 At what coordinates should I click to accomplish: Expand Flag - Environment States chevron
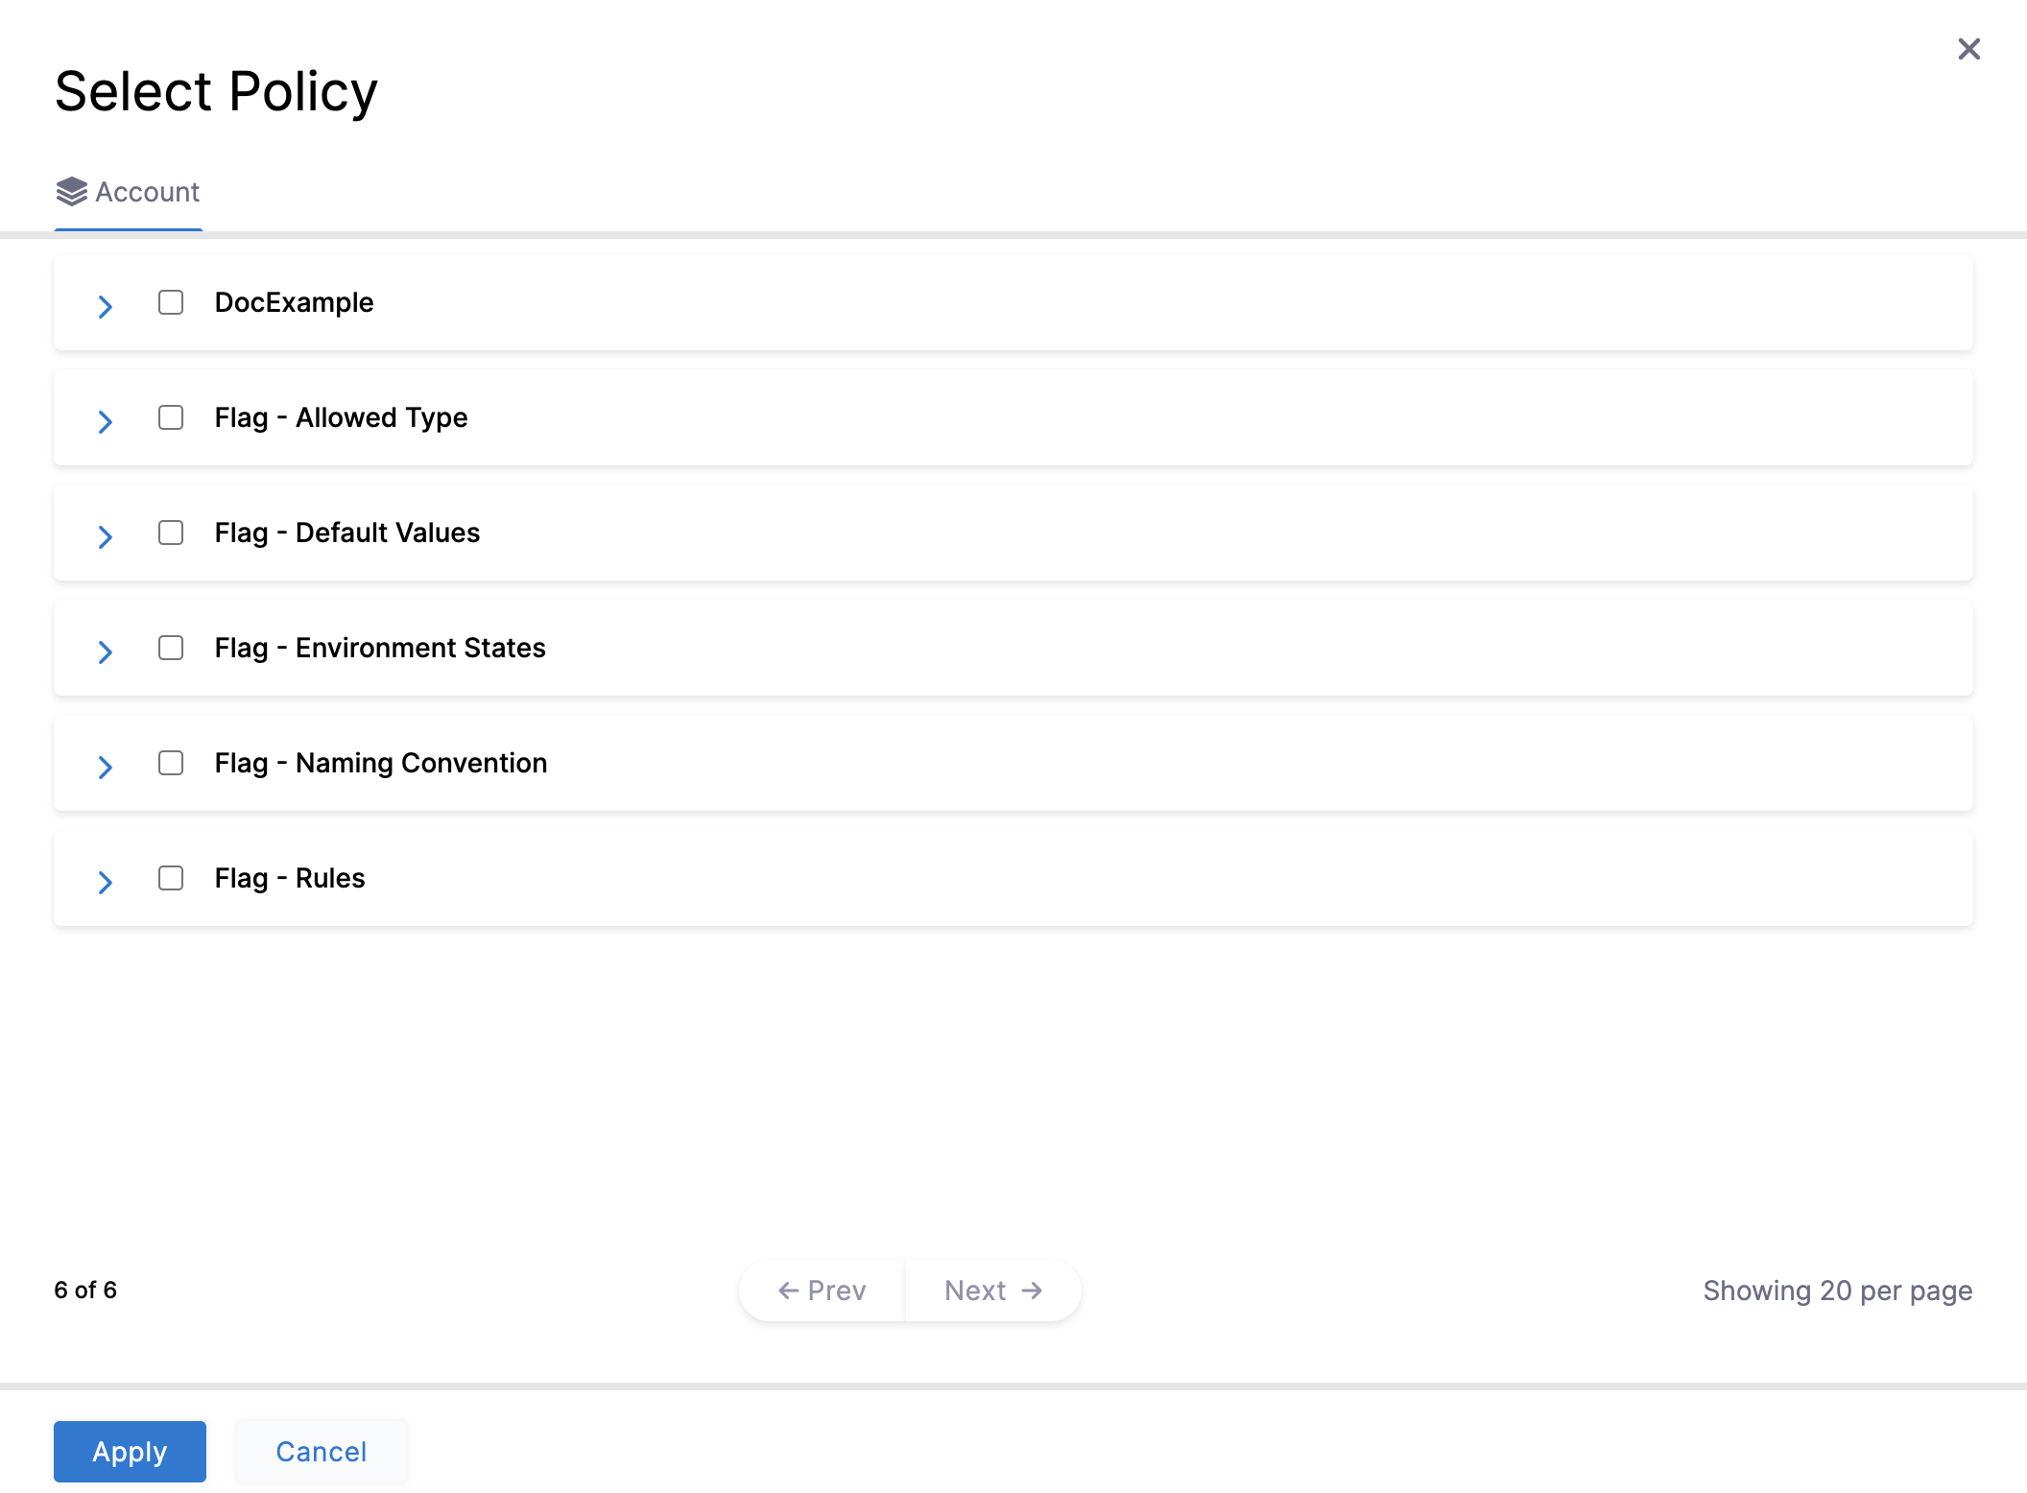[106, 652]
